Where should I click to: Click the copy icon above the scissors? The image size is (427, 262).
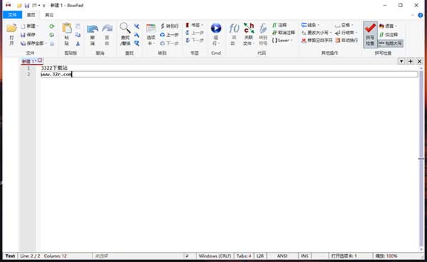click(78, 35)
